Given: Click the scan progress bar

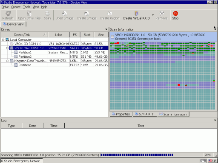Looking at the screenshot, I should point(152,155).
